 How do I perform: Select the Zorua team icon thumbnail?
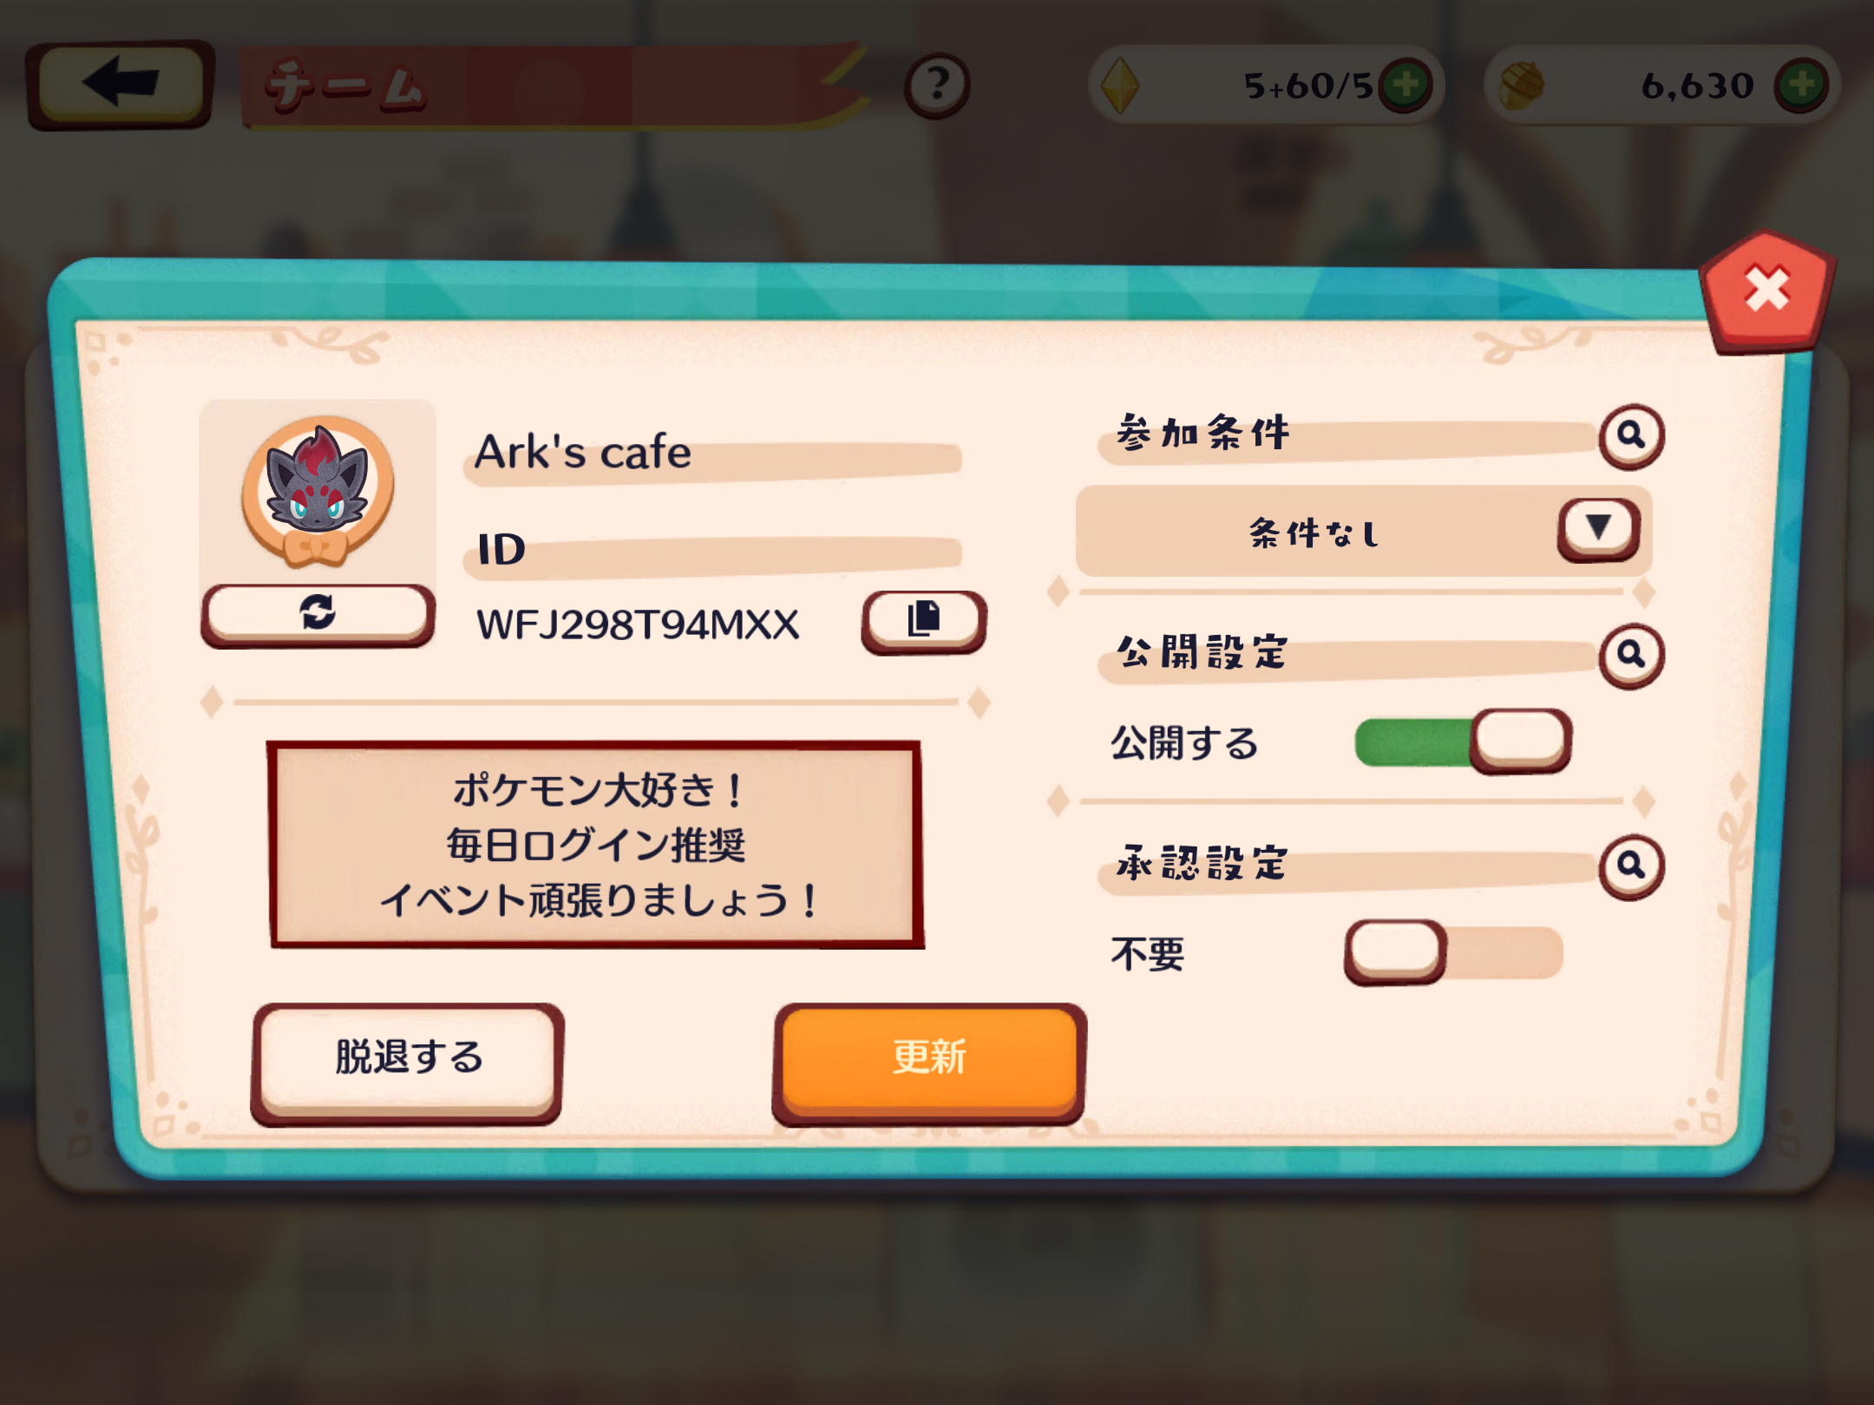point(318,492)
